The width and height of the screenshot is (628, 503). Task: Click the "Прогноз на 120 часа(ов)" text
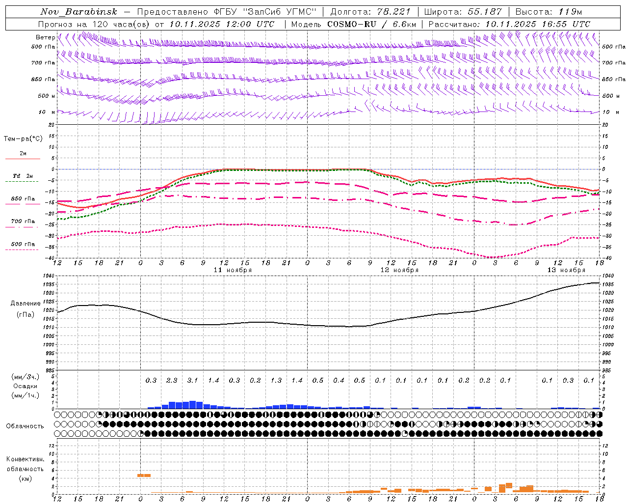pos(94,24)
